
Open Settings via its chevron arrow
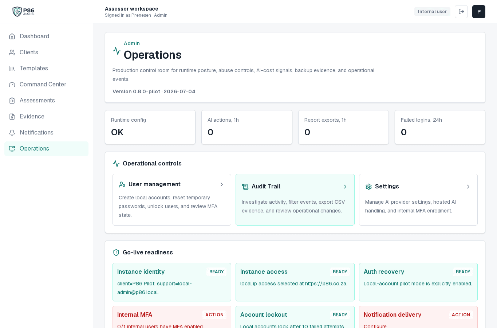click(x=468, y=187)
